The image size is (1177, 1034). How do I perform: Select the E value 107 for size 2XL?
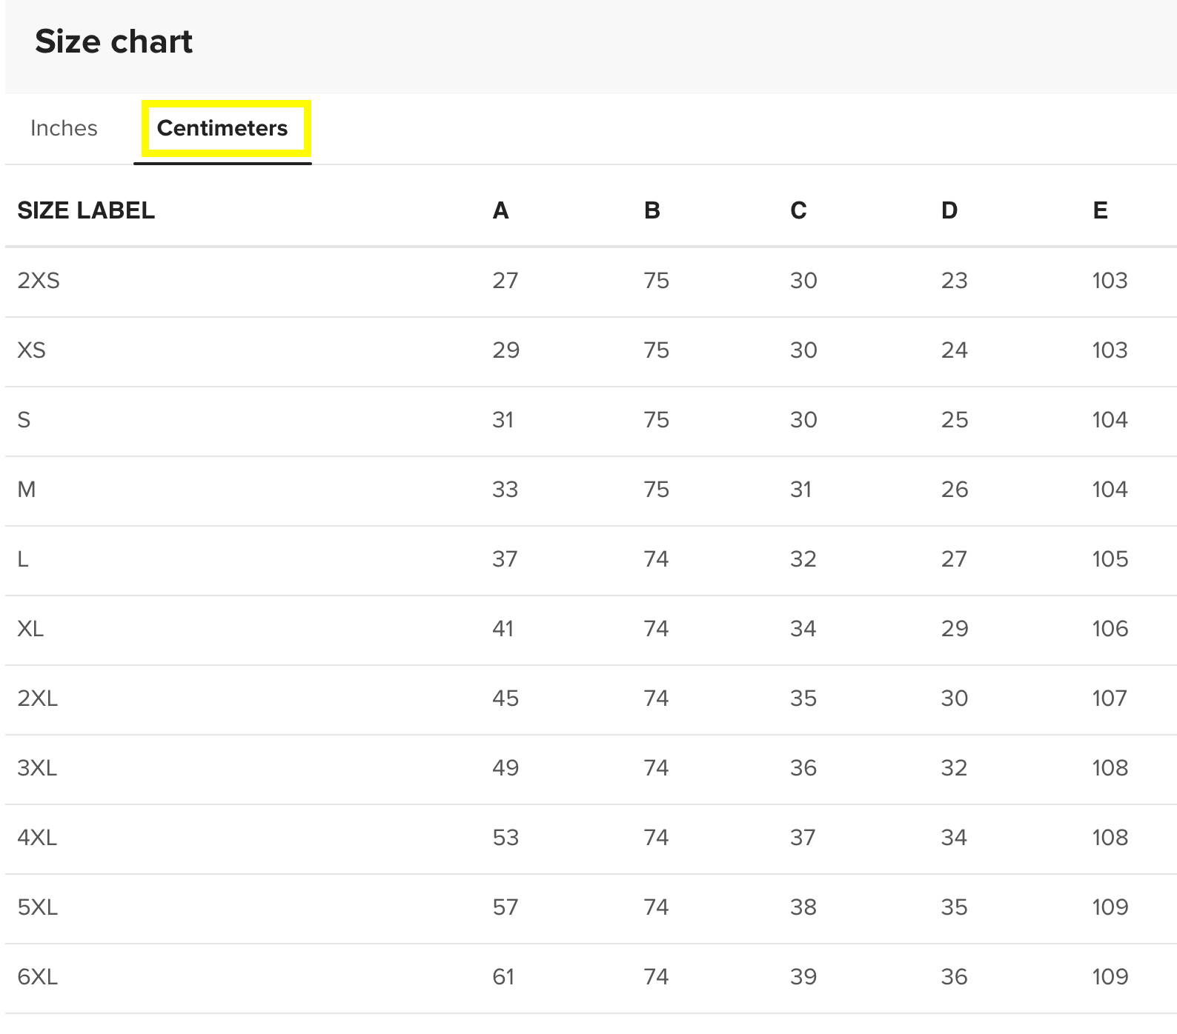click(1110, 698)
